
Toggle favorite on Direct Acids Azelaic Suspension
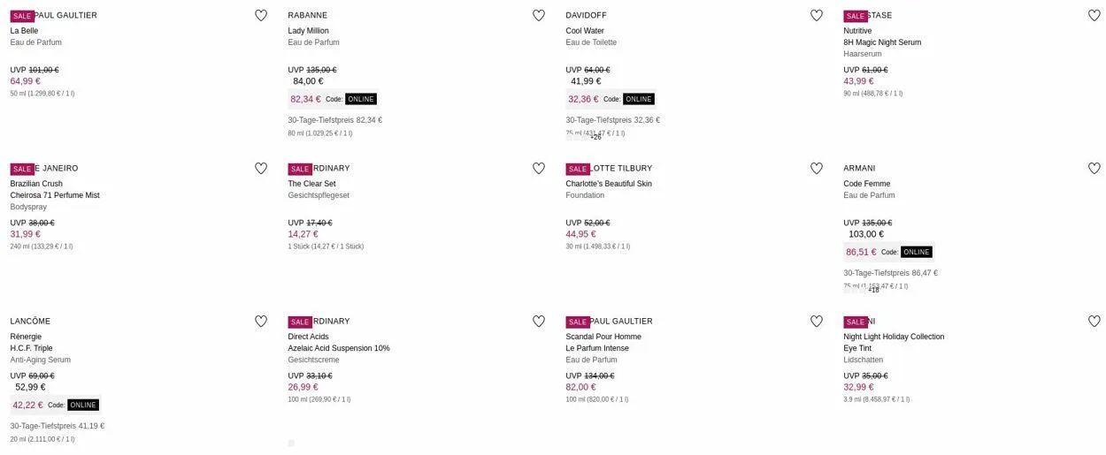tap(539, 321)
